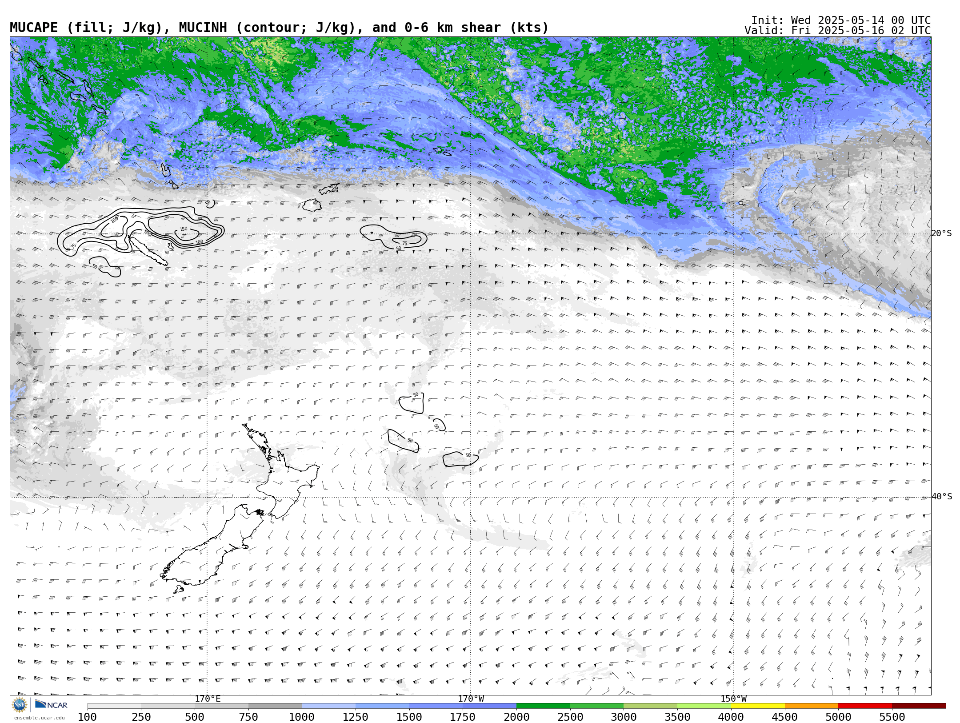Pick the periwinkle 1500-1750 colorbar segment
Image resolution: width=960 pixels, height=723 pixels.
[x=436, y=706]
